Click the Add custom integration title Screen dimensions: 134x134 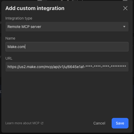(x=35, y=8)
